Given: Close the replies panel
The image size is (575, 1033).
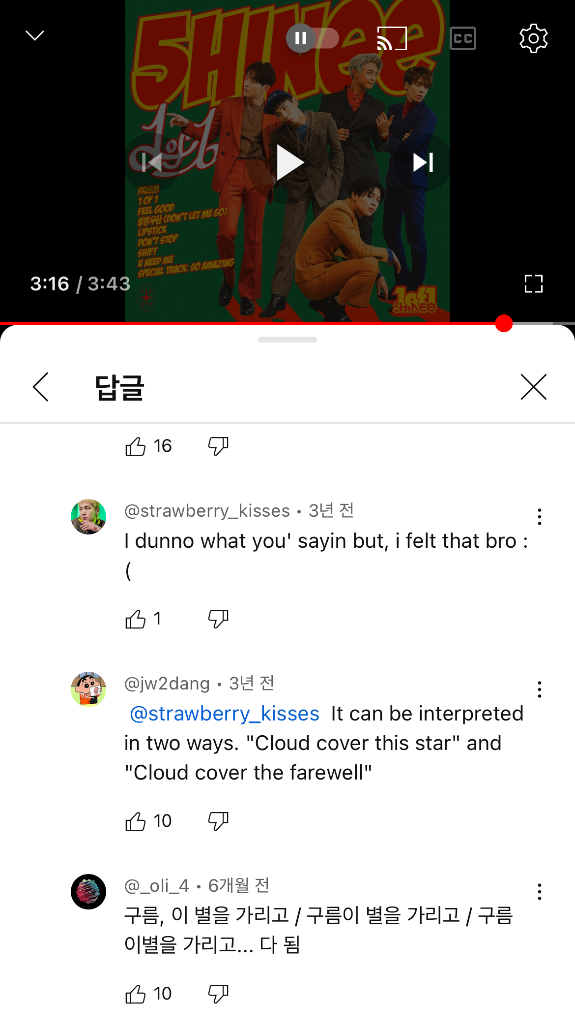Looking at the screenshot, I should pyautogui.click(x=533, y=387).
